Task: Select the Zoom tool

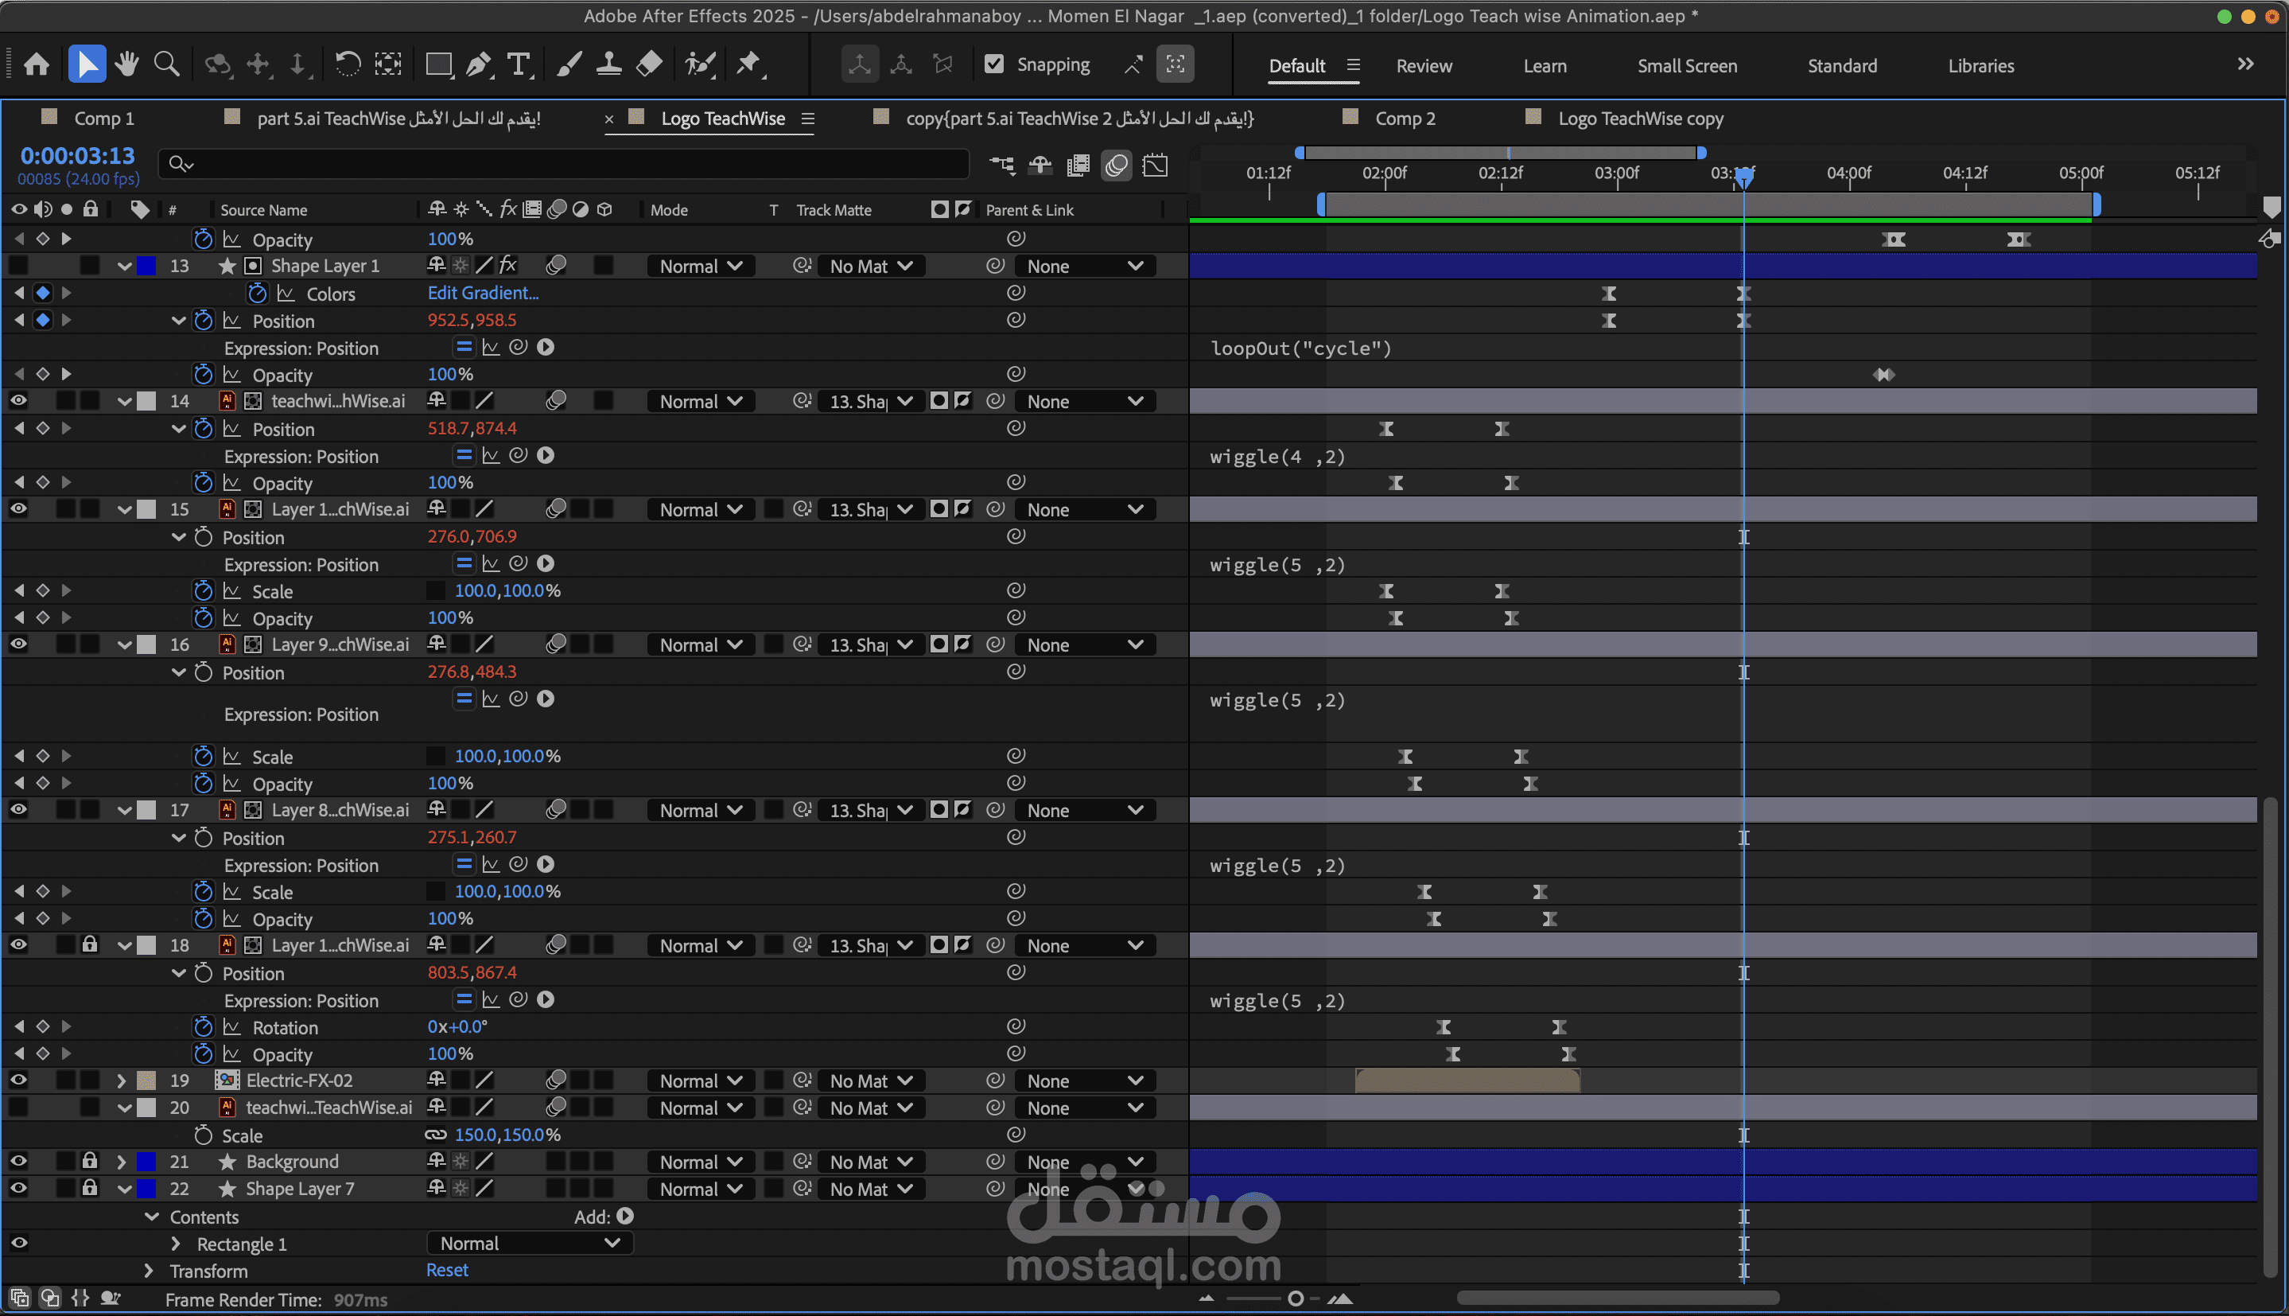Action: pyautogui.click(x=166, y=64)
